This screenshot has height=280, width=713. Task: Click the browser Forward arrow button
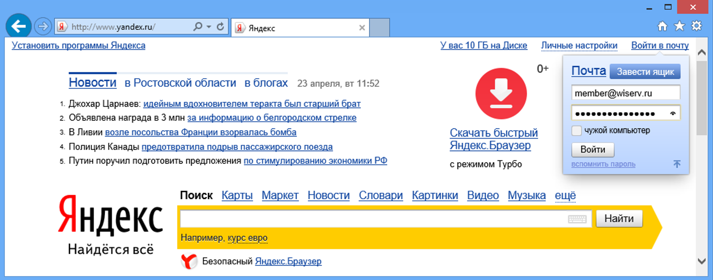pos(43,27)
